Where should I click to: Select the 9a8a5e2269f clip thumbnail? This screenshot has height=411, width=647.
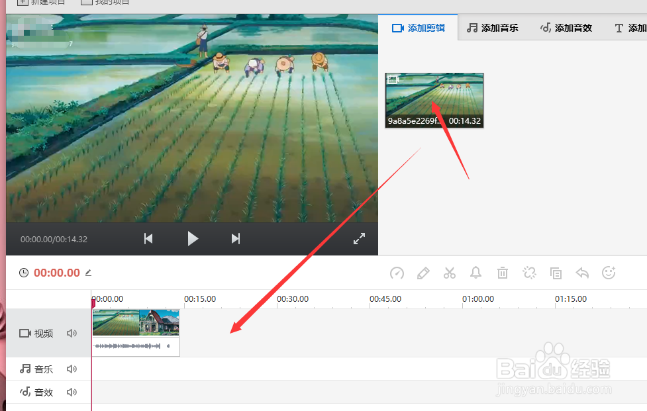434,100
